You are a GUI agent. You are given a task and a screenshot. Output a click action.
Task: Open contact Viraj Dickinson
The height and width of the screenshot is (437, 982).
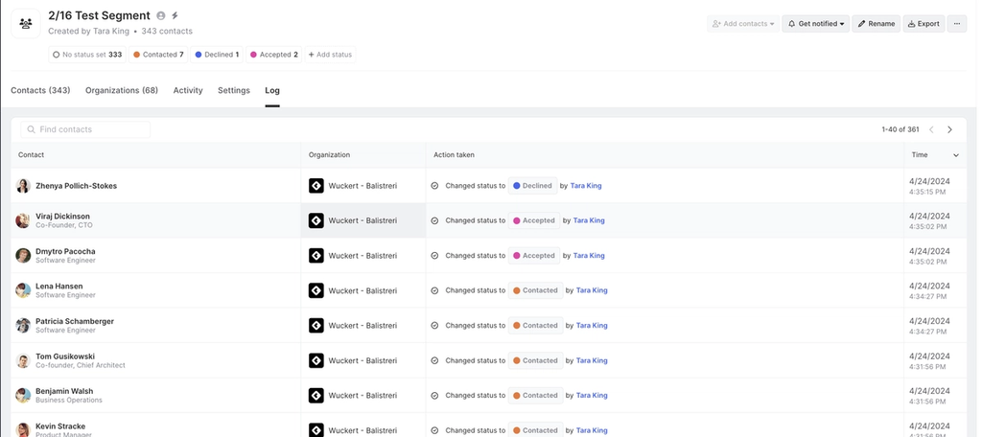click(x=62, y=216)
